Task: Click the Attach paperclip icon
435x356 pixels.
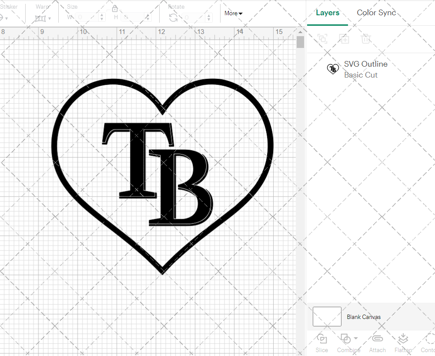Action: 377,339
